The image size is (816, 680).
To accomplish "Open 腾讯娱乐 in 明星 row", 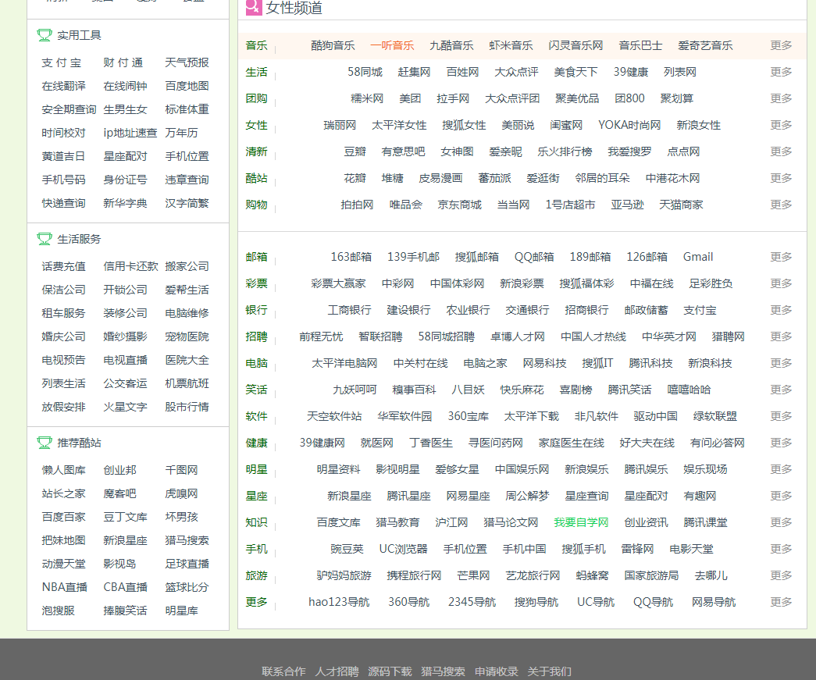I will coord(646,469).
